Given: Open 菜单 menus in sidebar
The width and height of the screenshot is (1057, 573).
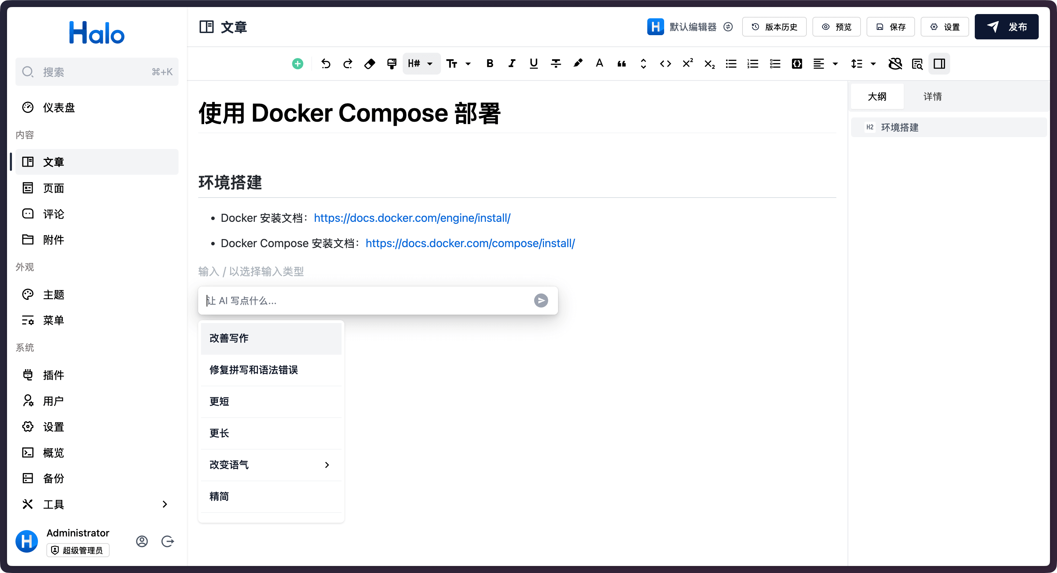Looking at the screenshot, I should (97, 320).
